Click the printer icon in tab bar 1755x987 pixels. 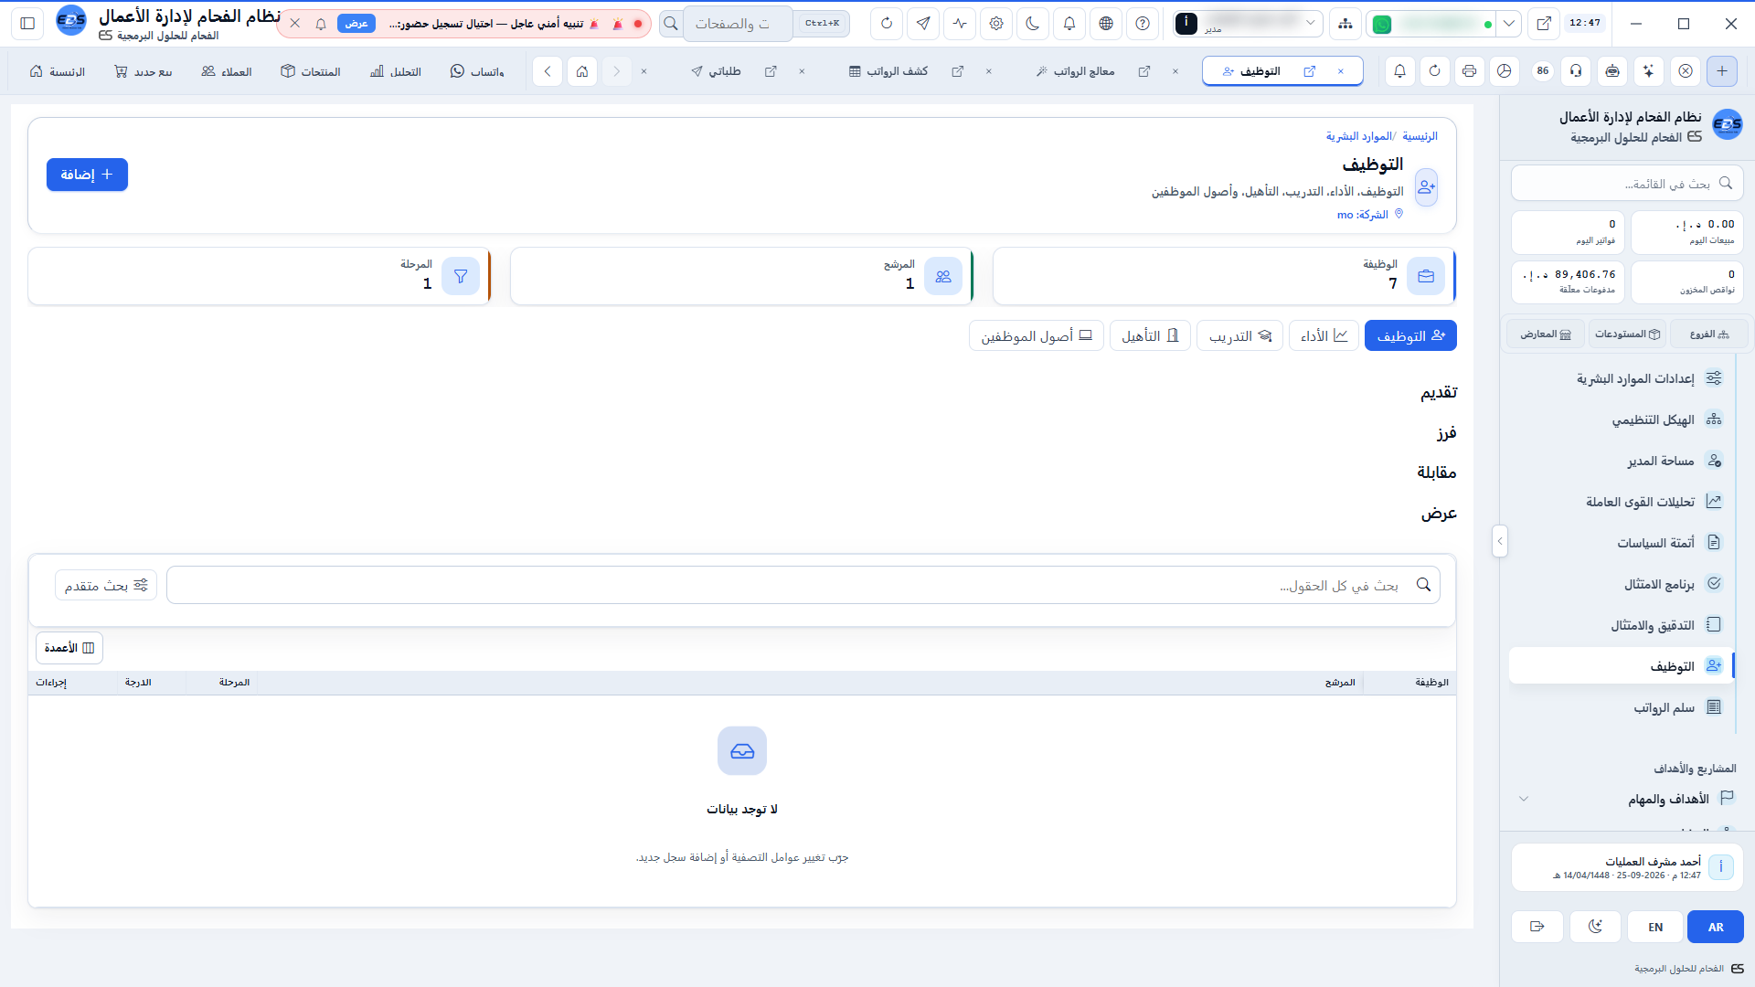pyautogui.click(x=1469, y=71)
